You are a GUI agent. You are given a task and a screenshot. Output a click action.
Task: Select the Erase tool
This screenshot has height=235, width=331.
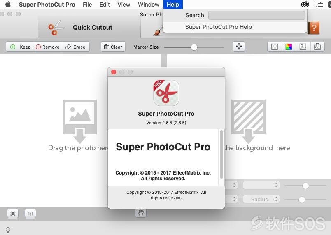click(75, 47)
